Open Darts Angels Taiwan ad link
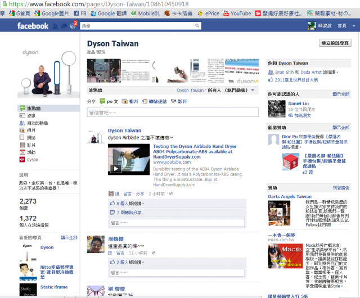 [x=290, y=197]
